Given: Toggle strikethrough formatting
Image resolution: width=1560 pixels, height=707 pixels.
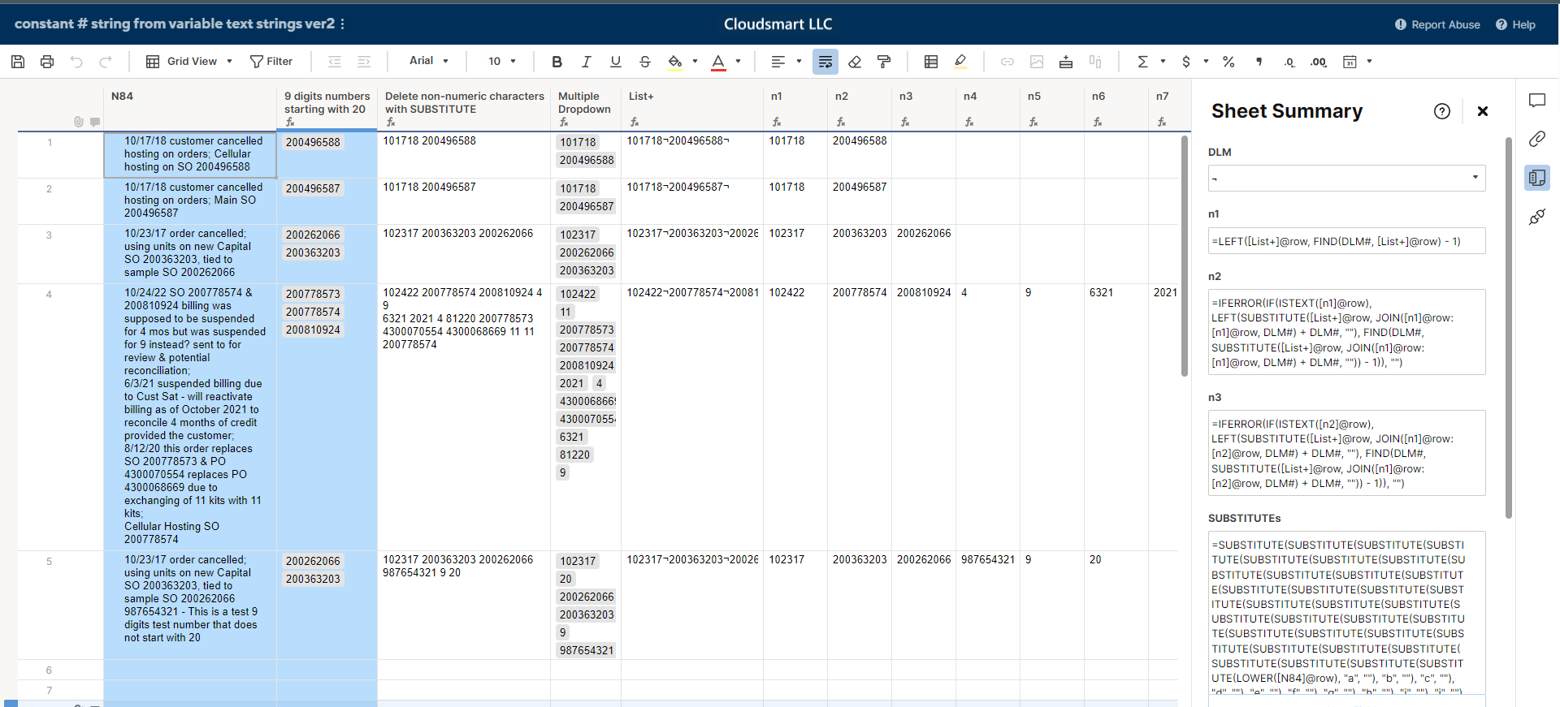Looking at the screenshot, I should 645,62.
